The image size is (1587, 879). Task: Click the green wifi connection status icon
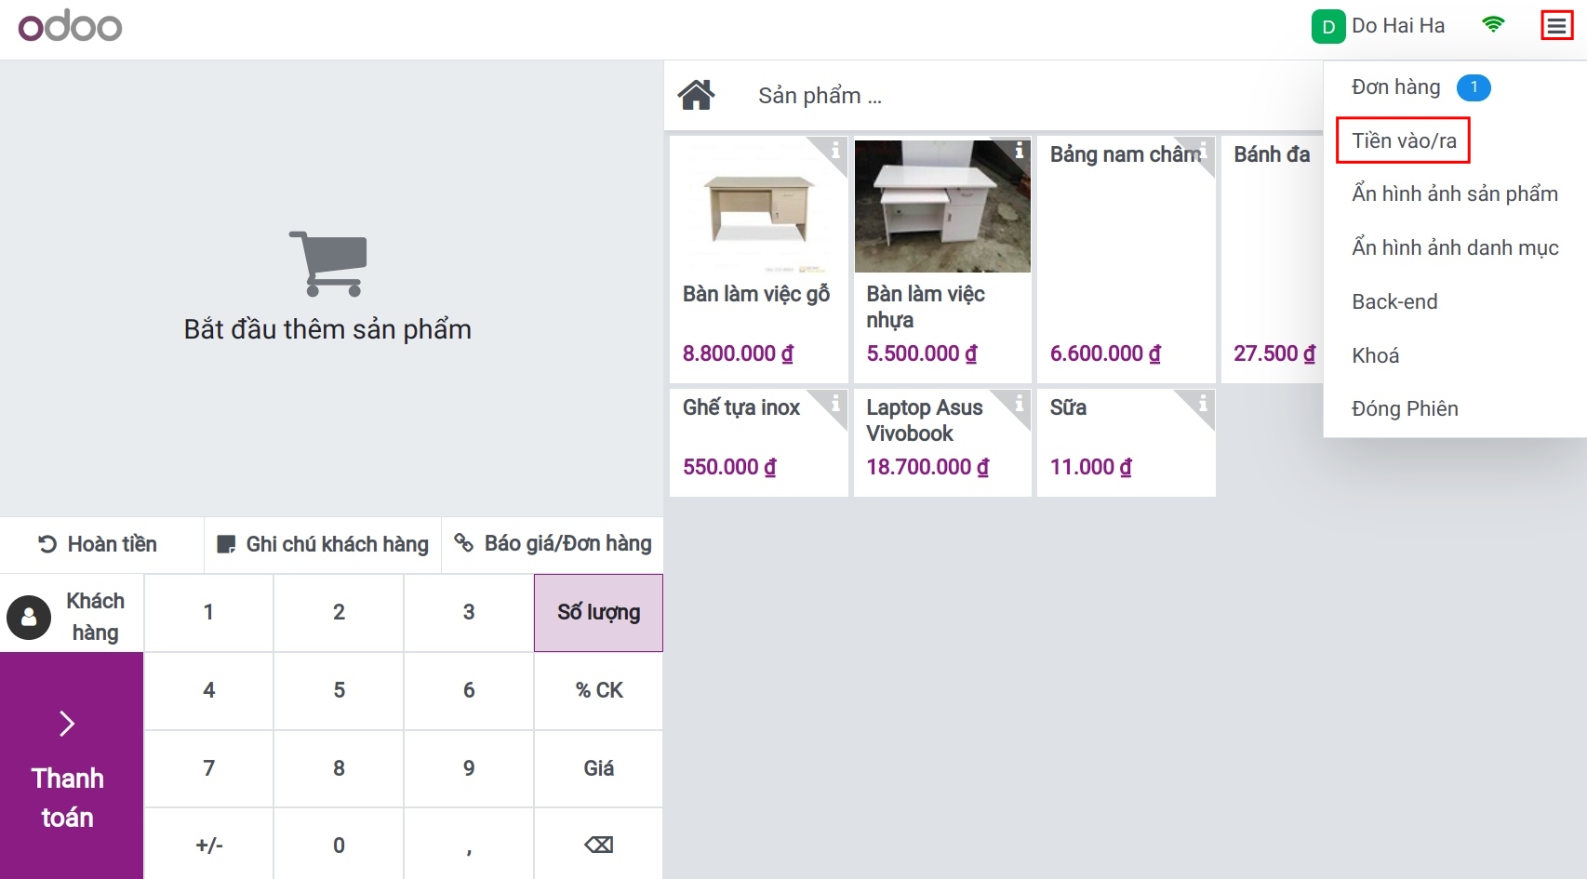pos(1493,25)
